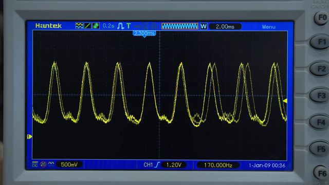
Task: Click the green diagonal line icon
Action: tap(87, 26)
